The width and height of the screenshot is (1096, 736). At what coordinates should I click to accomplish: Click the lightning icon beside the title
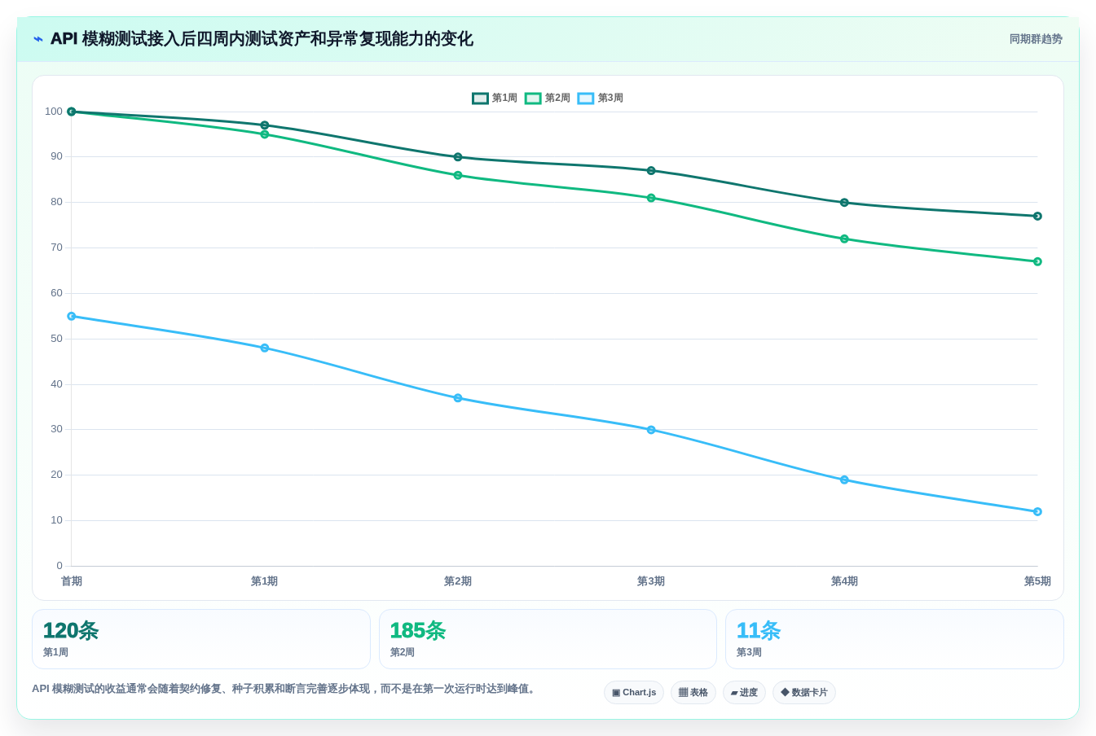pos(38,39)
